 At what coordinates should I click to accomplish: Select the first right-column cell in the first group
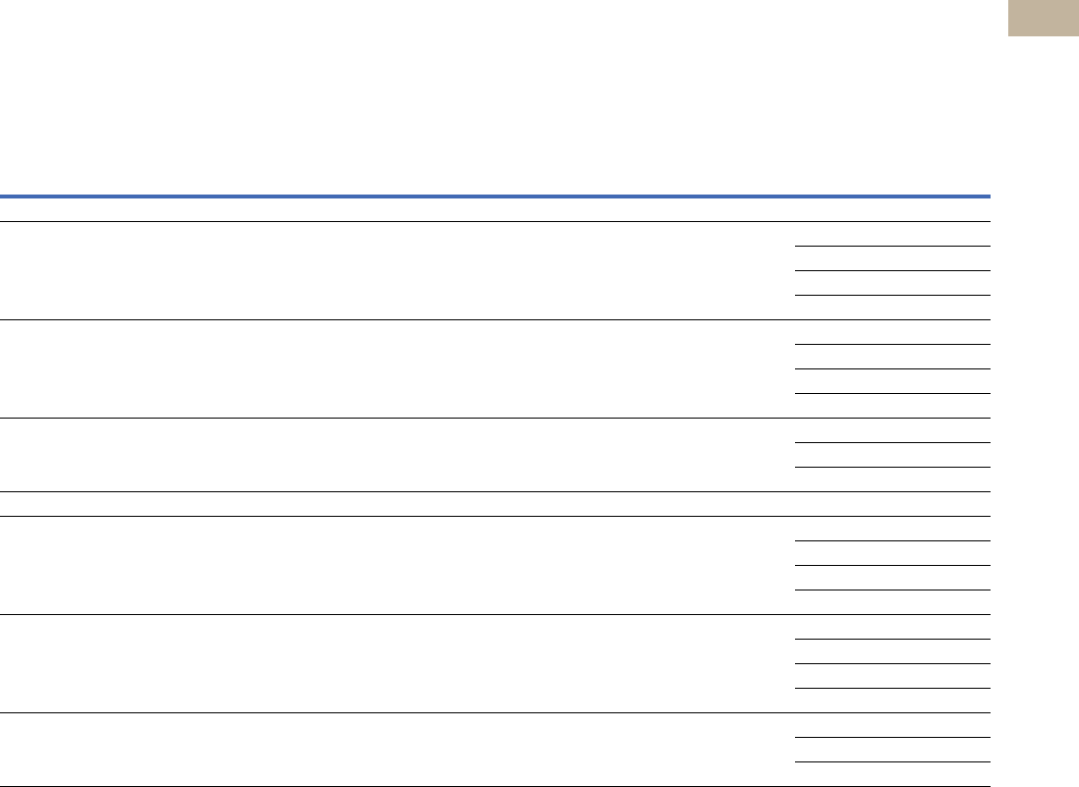(x=891, y=234)
